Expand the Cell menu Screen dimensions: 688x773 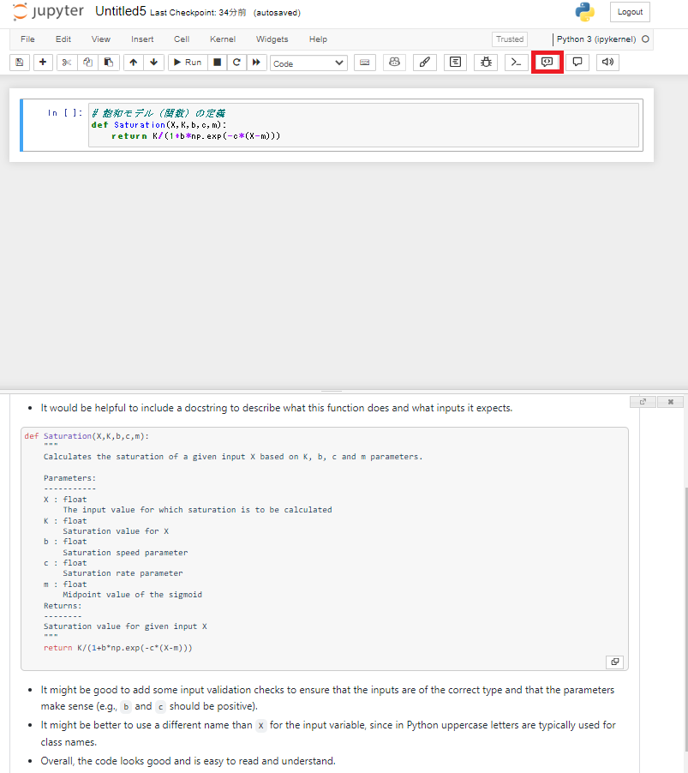pos(182,39)
